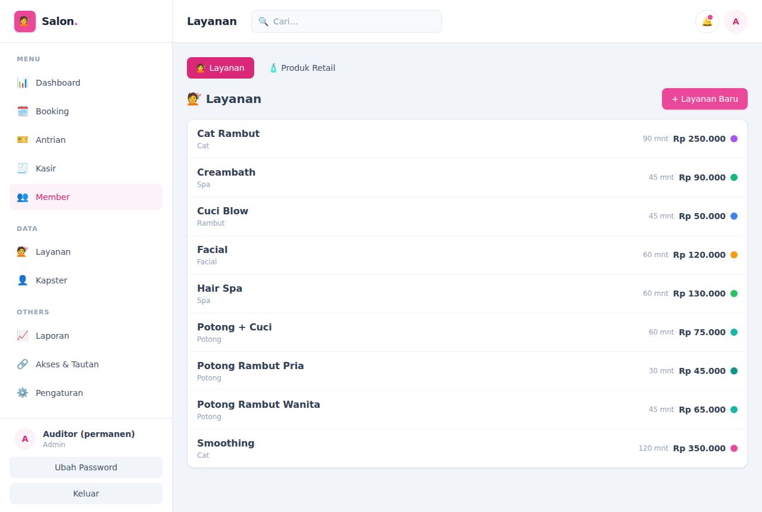The image size is (762, 512).
Task: Go to Layanan in sidebar
Action: [86, 252]
